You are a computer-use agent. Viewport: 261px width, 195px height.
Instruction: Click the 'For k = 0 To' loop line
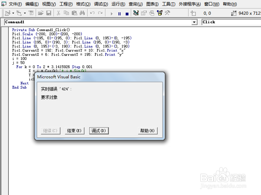pyautogui.click(x=54, y=67)
